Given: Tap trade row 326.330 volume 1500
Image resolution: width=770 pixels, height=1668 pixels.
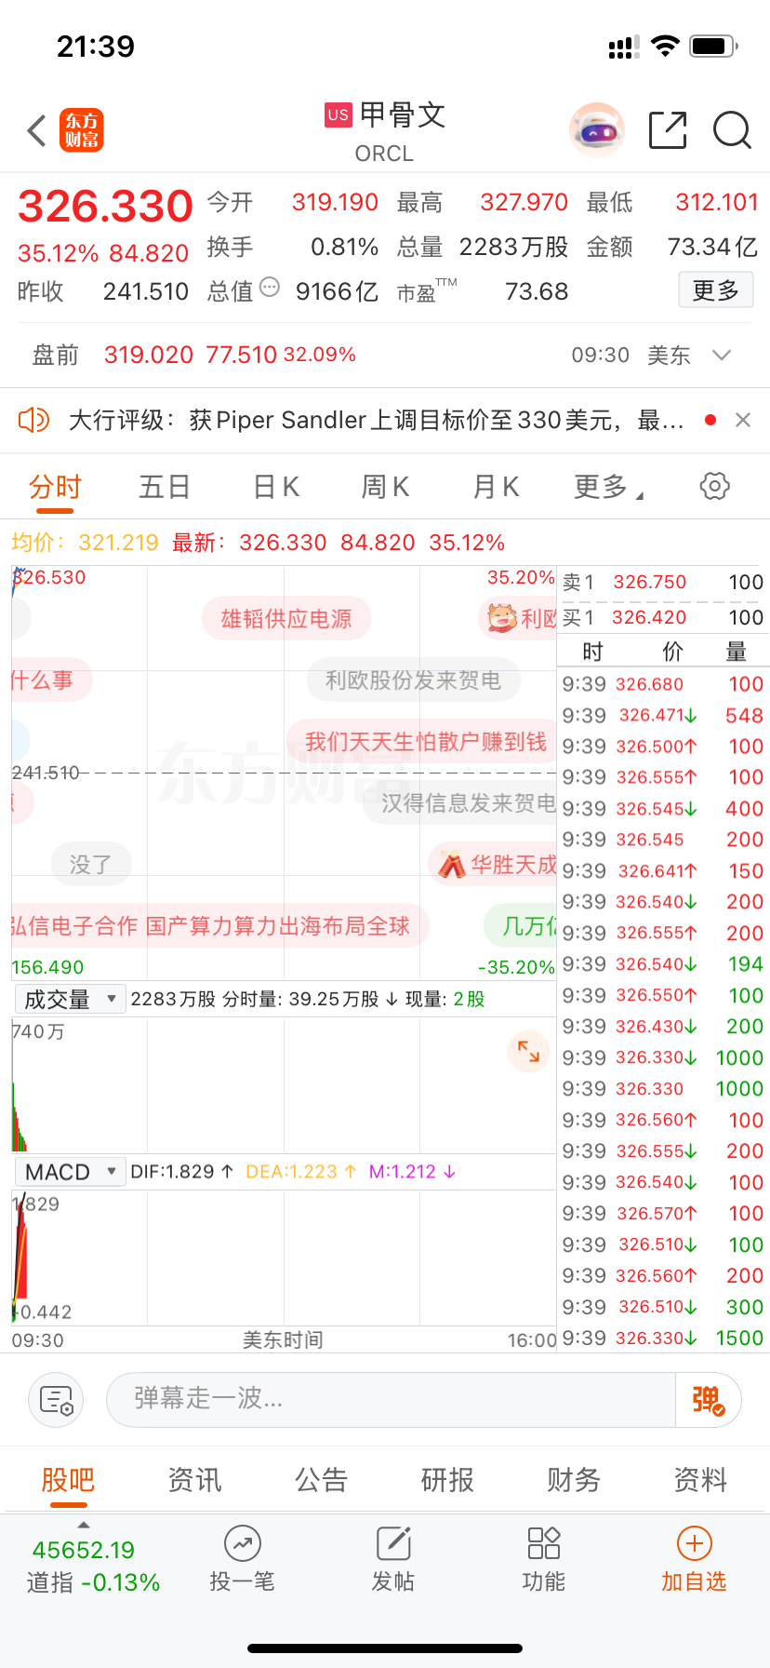Looking at the screenshot, I should pos(663,1338).
